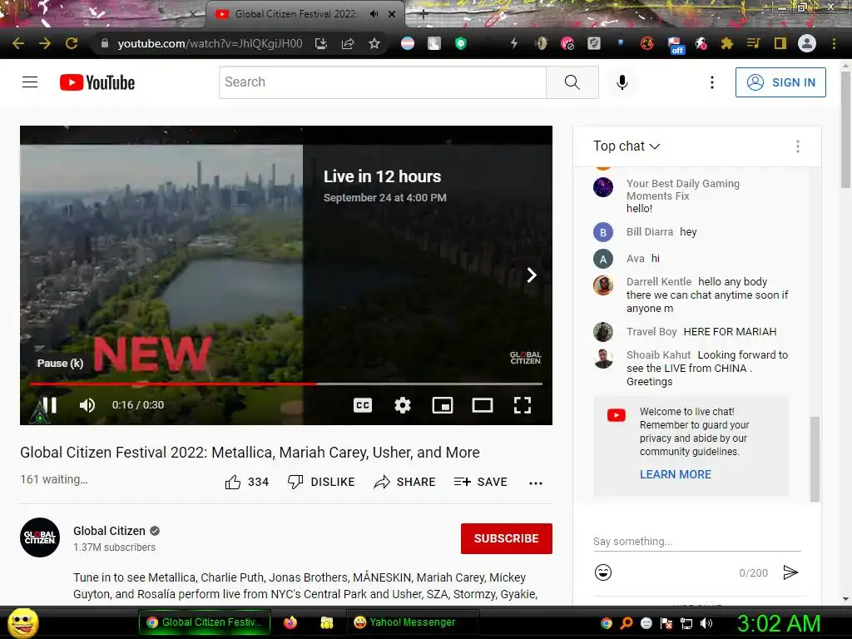852x639 pixels.
Task: Activate the miniplayer icon
Action: [443, 405]
